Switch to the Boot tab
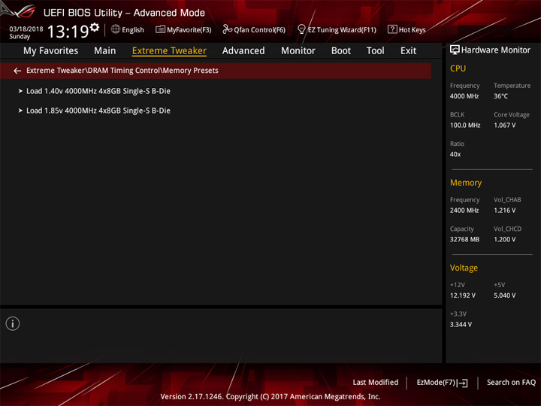The width and height of the screenshot is (541, 406). (x=341, y=51)
